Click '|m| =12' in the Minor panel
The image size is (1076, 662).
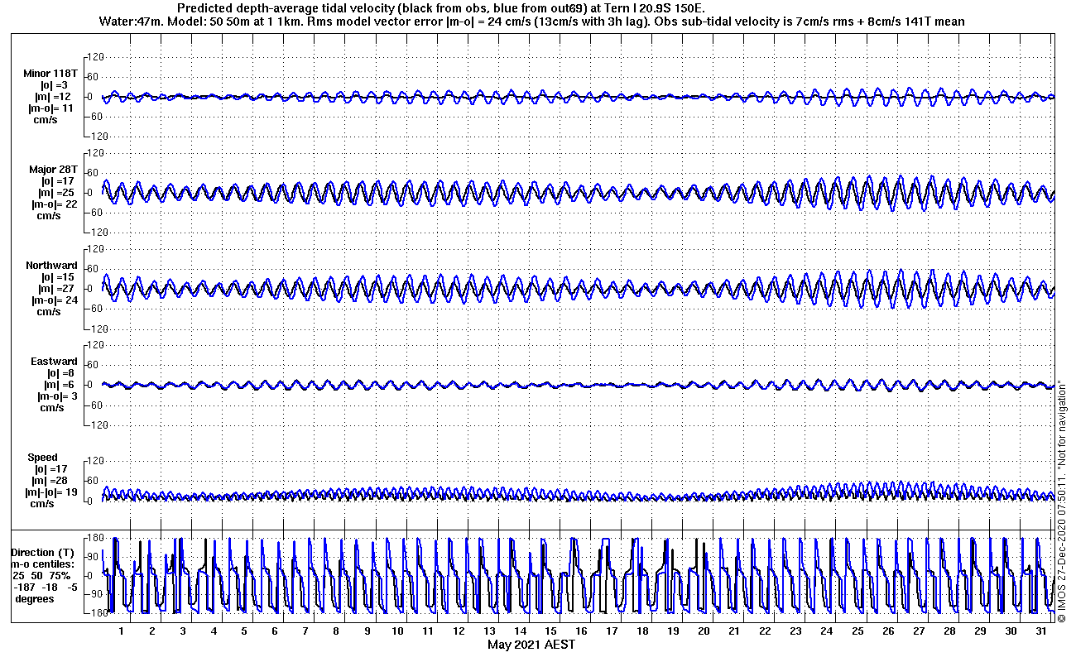52,97
